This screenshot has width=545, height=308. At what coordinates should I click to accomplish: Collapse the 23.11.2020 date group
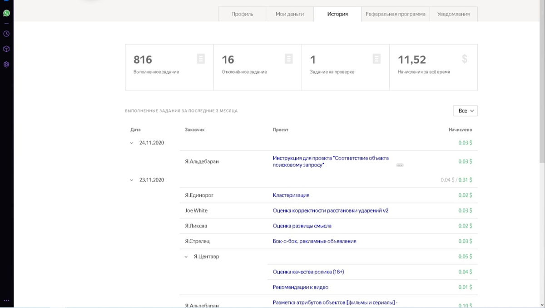click(x=132, y=180)
